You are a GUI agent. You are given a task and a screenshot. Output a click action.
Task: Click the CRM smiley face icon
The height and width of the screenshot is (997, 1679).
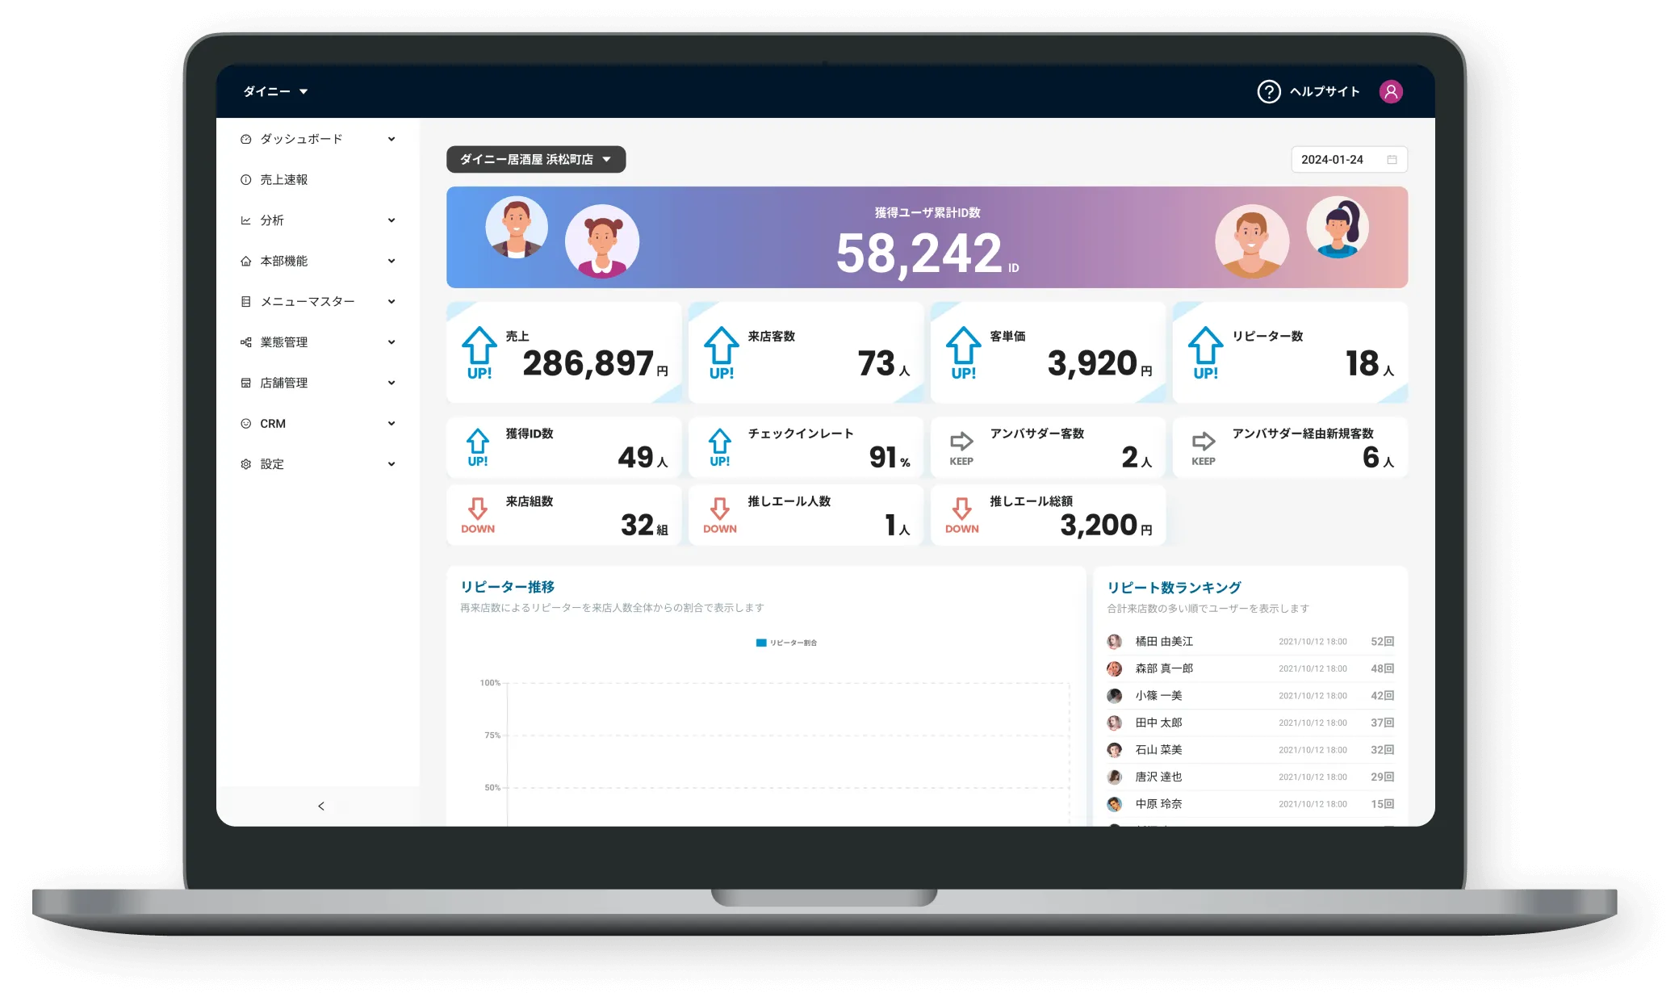pos(245,424)
